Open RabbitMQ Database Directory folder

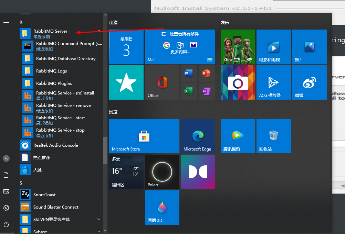[x=62, y=59]
